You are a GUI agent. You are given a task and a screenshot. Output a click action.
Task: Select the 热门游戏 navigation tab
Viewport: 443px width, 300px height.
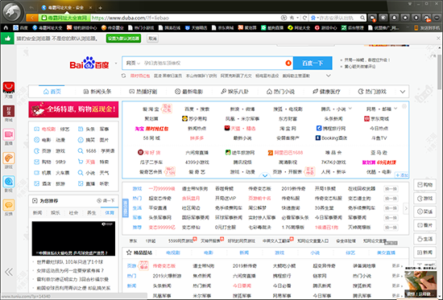[x=372, y=92]
